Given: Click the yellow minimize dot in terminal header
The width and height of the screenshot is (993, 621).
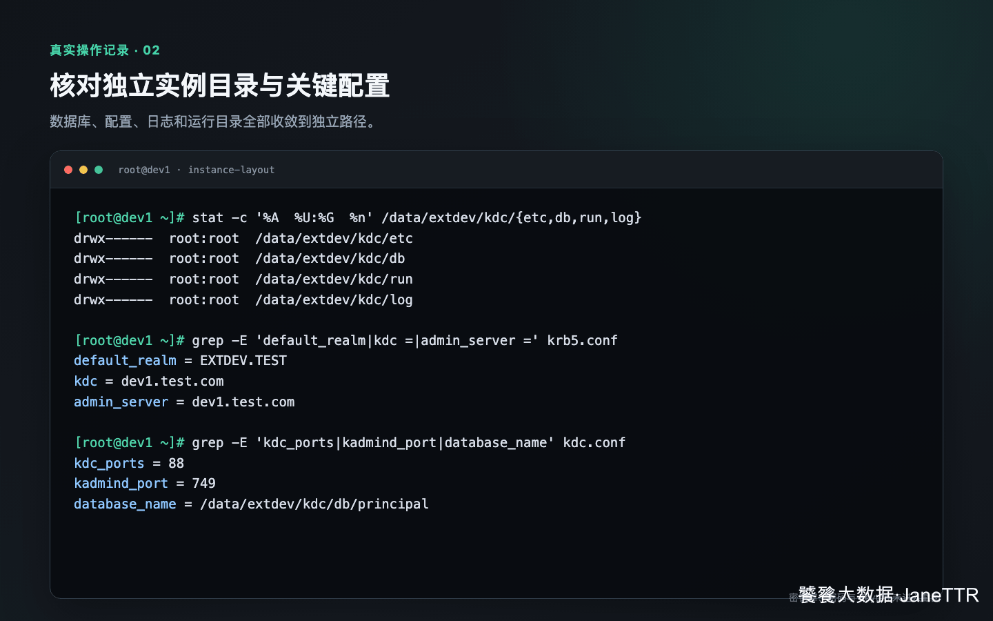Looking at the screenshot, I should click(83, 170).
